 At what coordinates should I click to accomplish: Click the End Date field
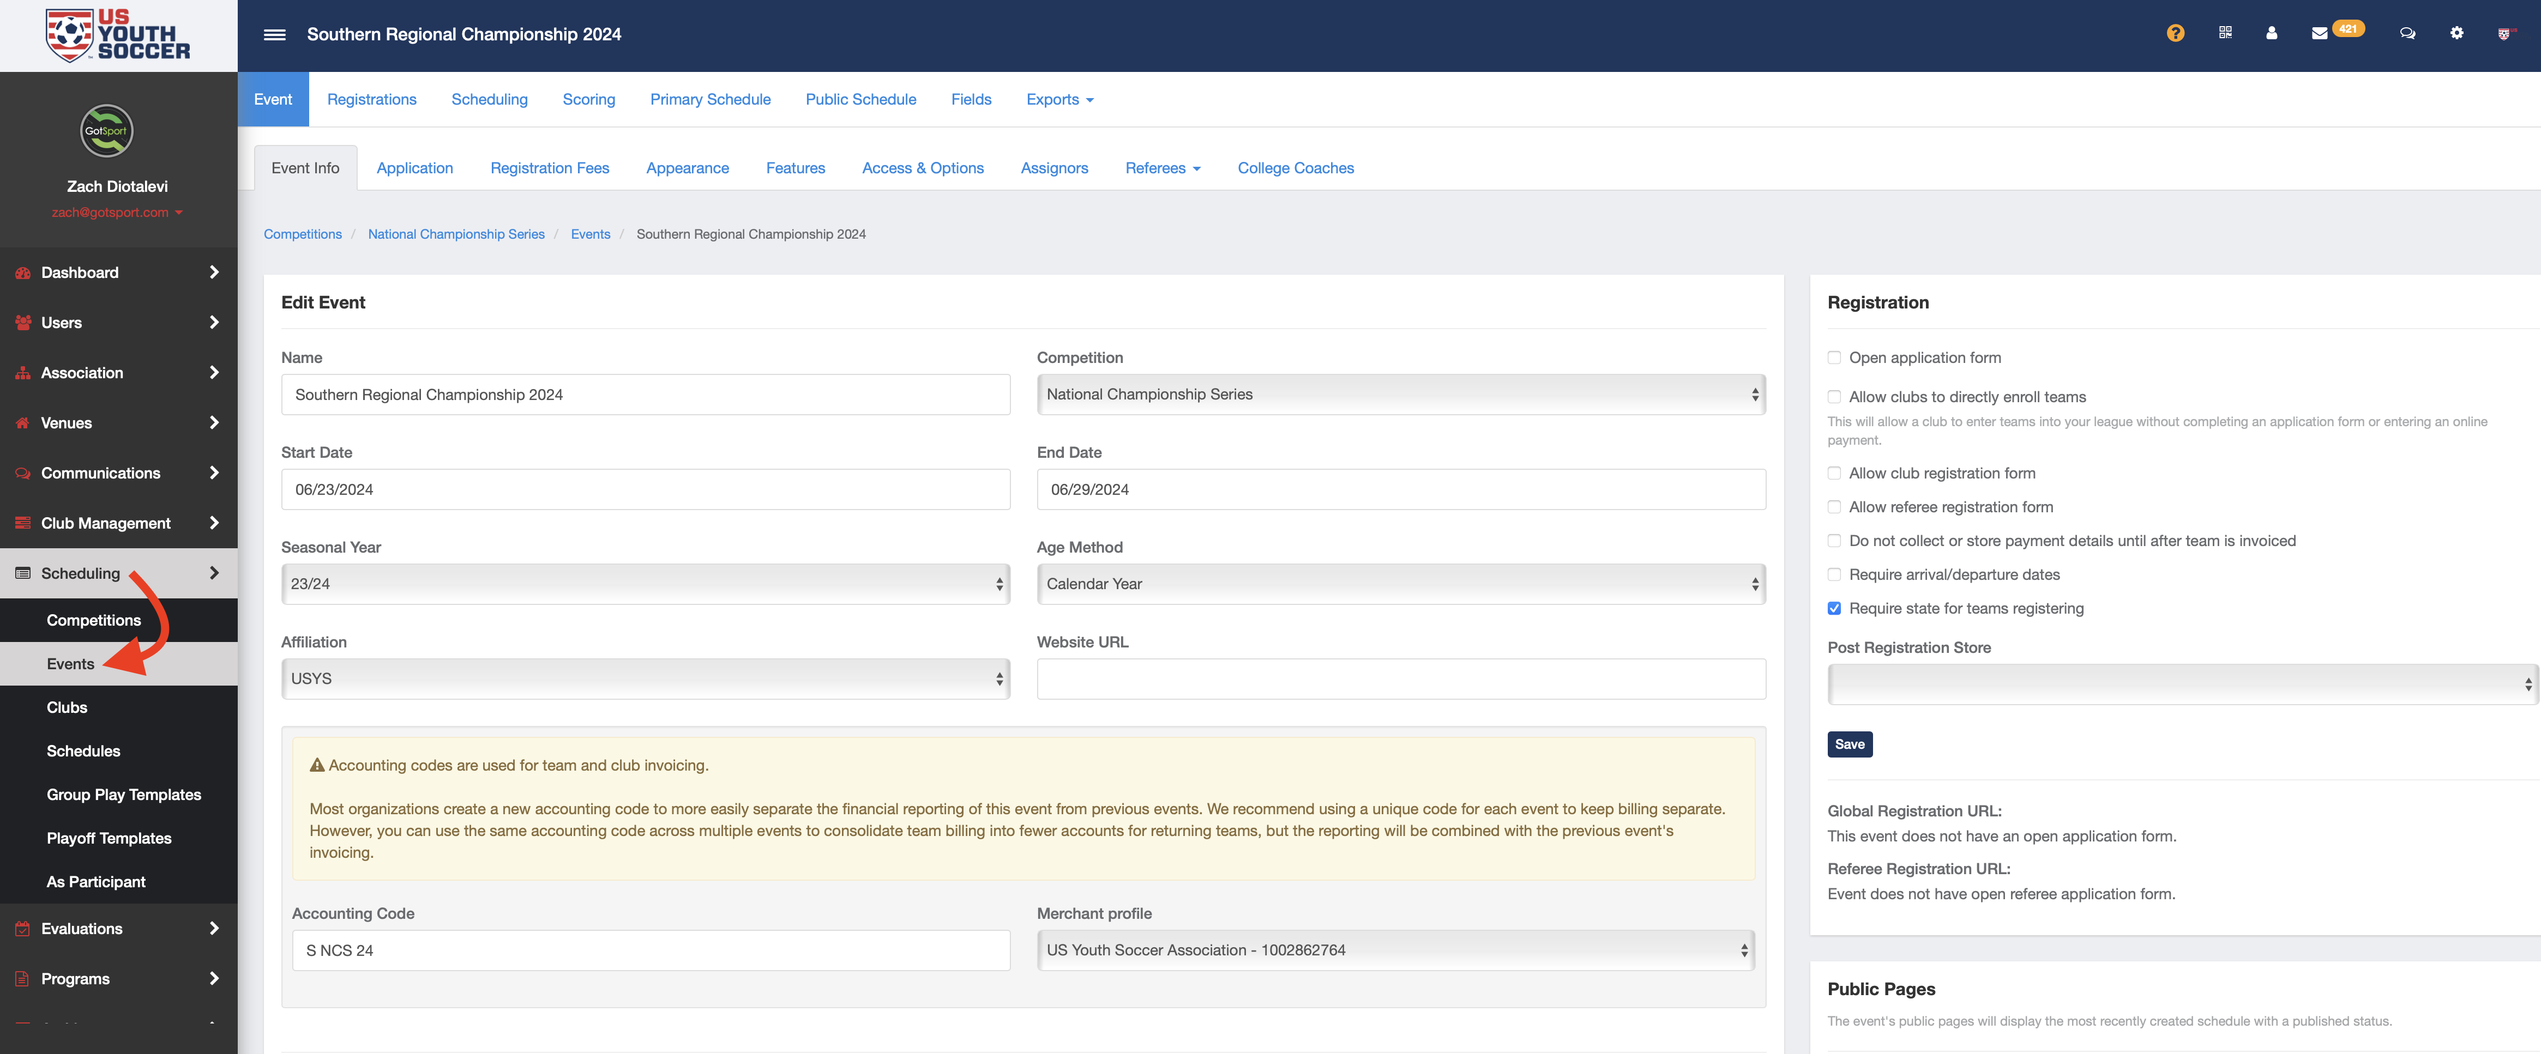coord(1401,489)
